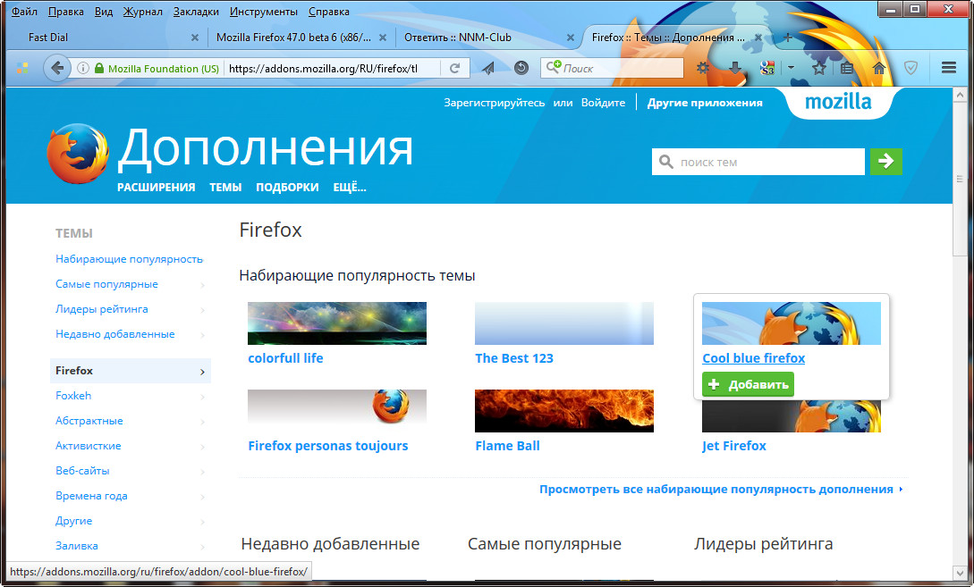Expand the Абстрактные category arrow
The image size is (974, 587).
[202, 422]
